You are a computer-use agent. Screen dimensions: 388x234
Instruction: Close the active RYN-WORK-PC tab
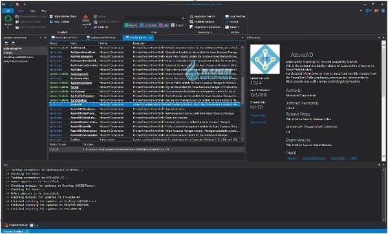pyautogui.click(x=151, y=37)
